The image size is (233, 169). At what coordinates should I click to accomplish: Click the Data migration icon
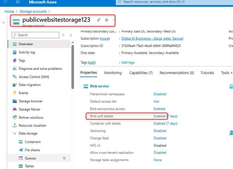point(15,85)
